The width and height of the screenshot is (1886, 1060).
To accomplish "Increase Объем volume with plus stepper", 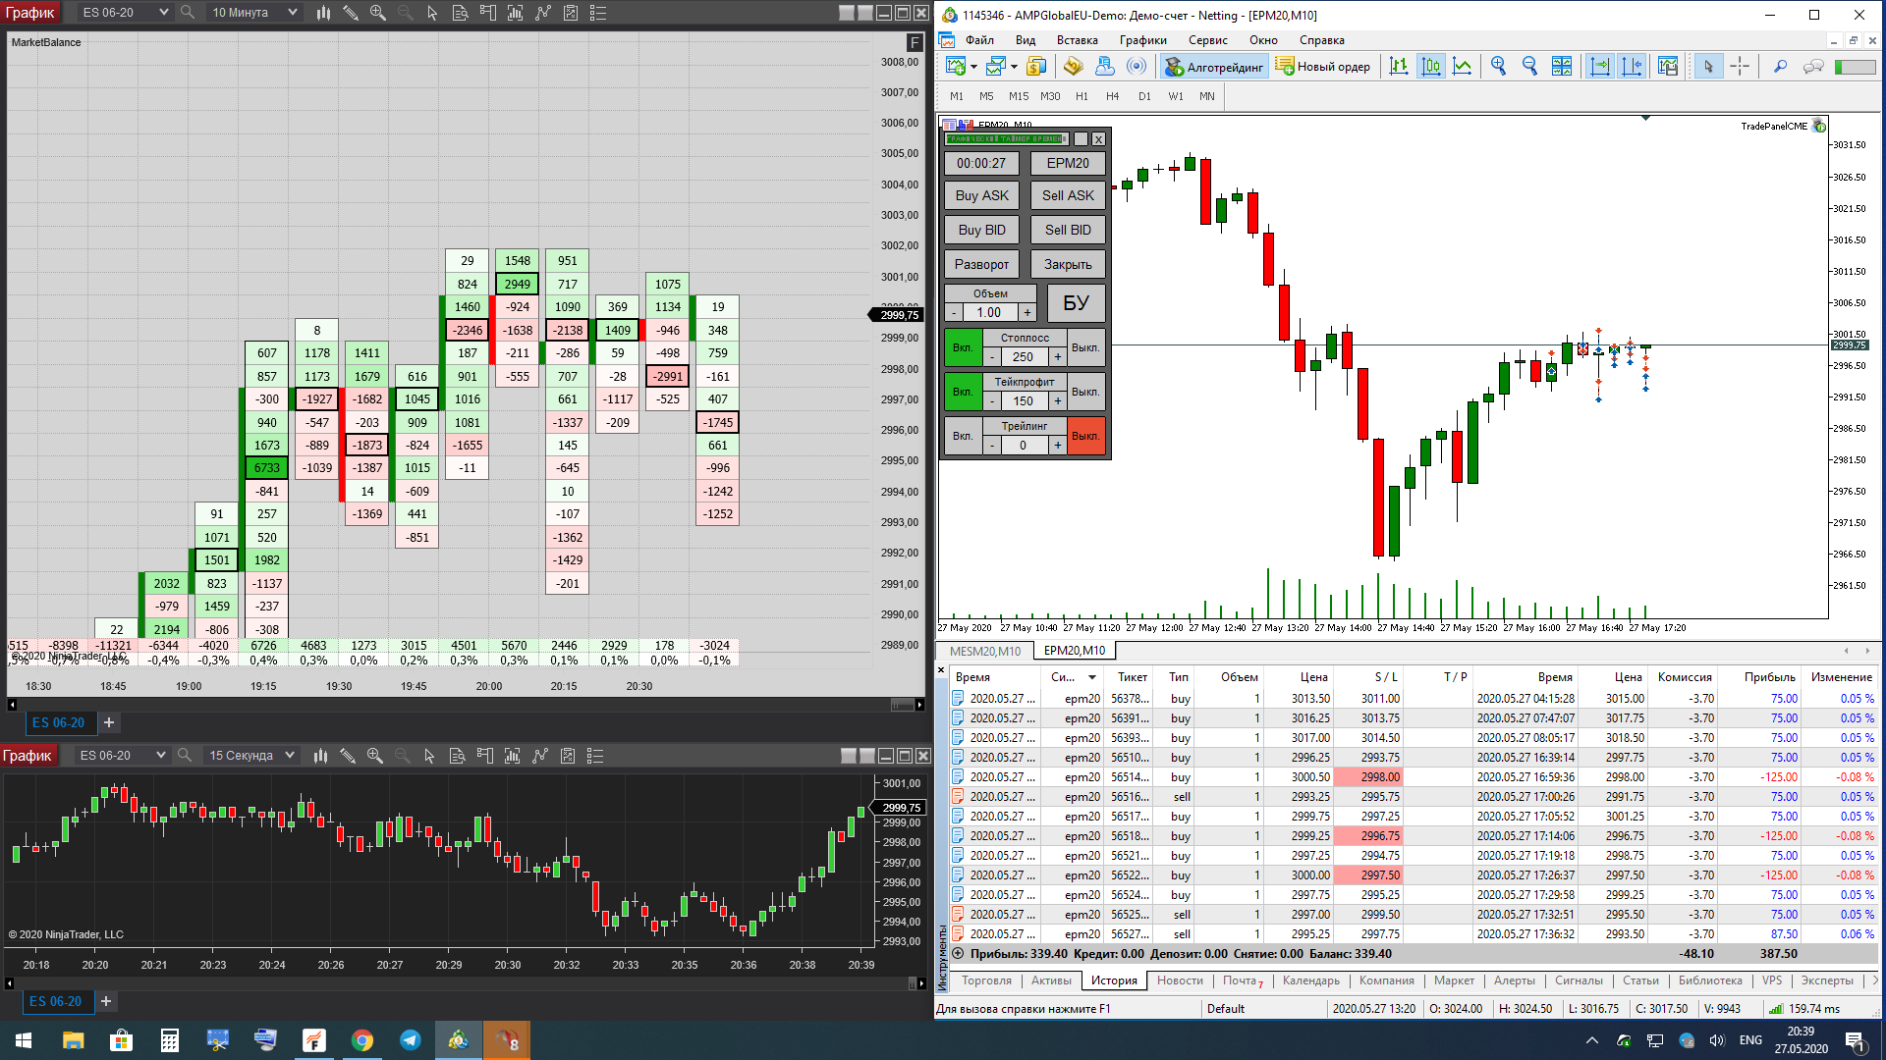I will point(1027,312).
